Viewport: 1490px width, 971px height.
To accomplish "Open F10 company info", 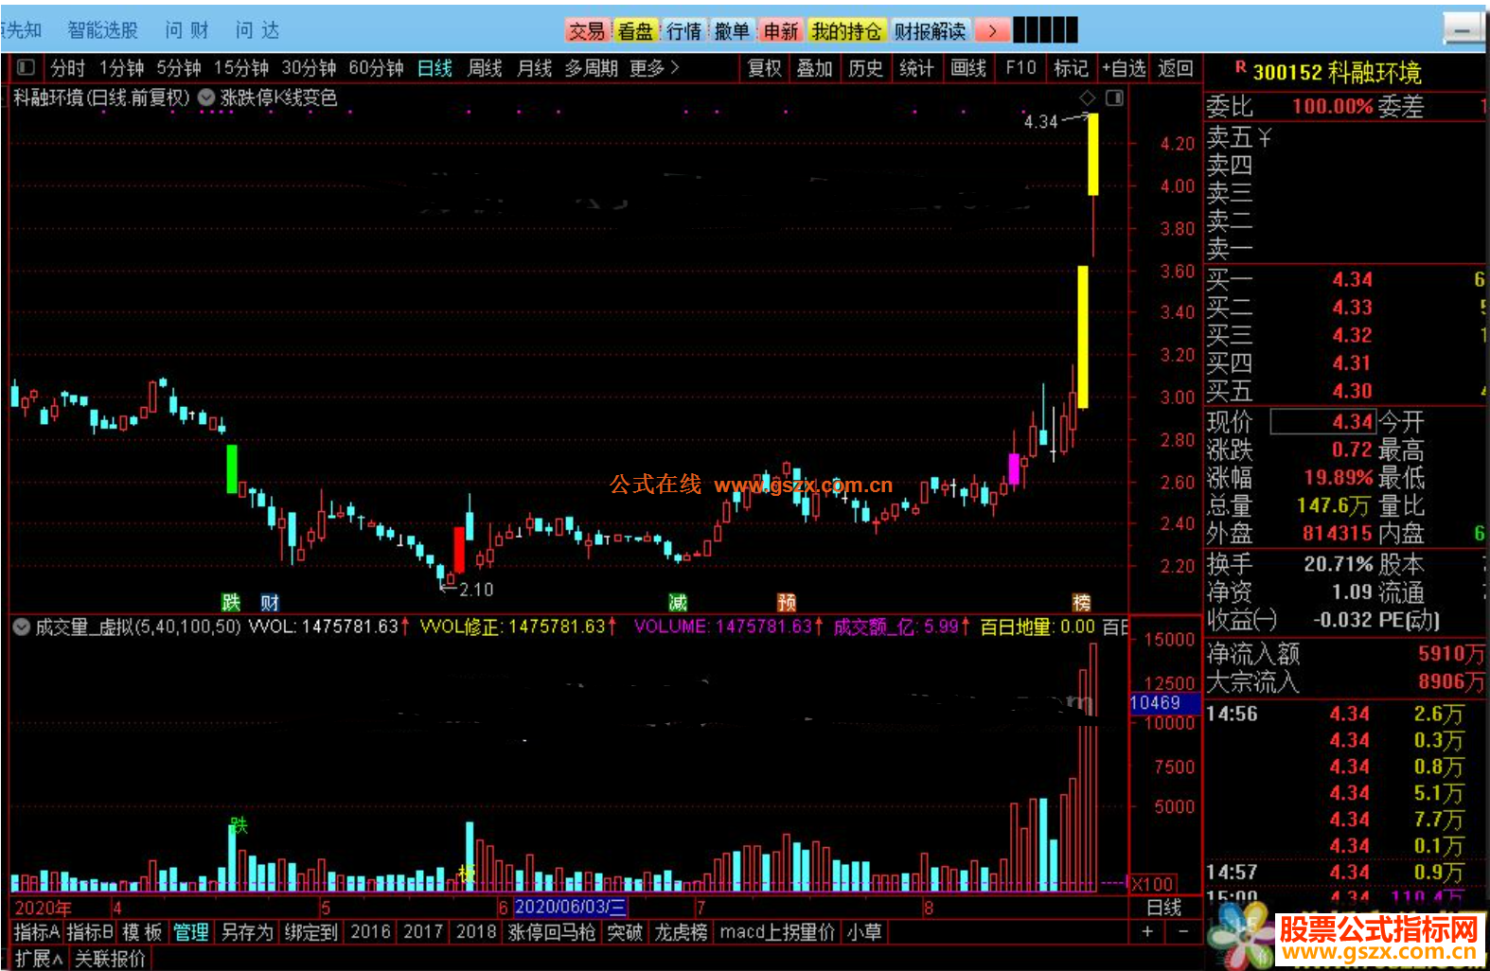I will pyautogui.click(x=1020, y=68).
